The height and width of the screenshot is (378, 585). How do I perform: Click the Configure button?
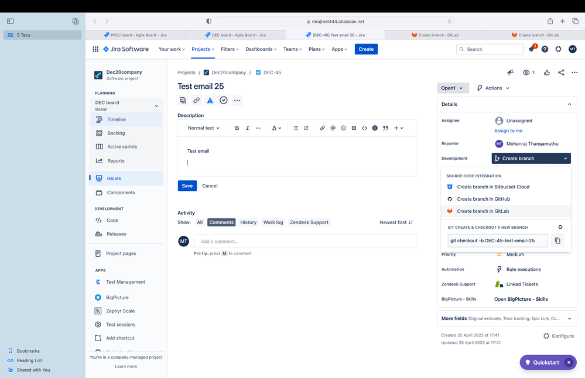559,336
